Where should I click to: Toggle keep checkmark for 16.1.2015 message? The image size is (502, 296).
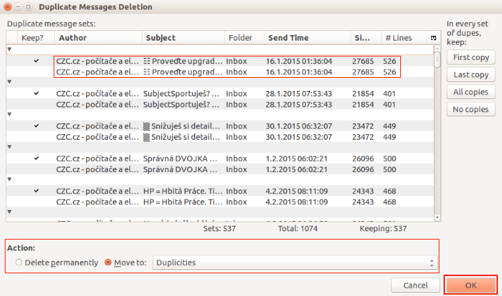[x=36, y=61]
